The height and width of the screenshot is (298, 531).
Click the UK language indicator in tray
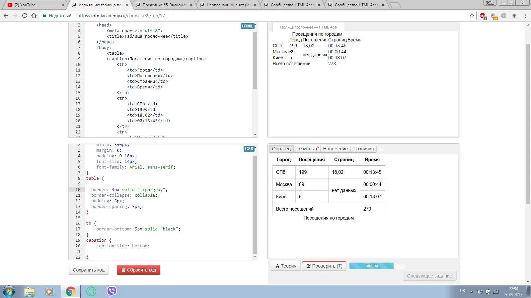coord(463,291)
